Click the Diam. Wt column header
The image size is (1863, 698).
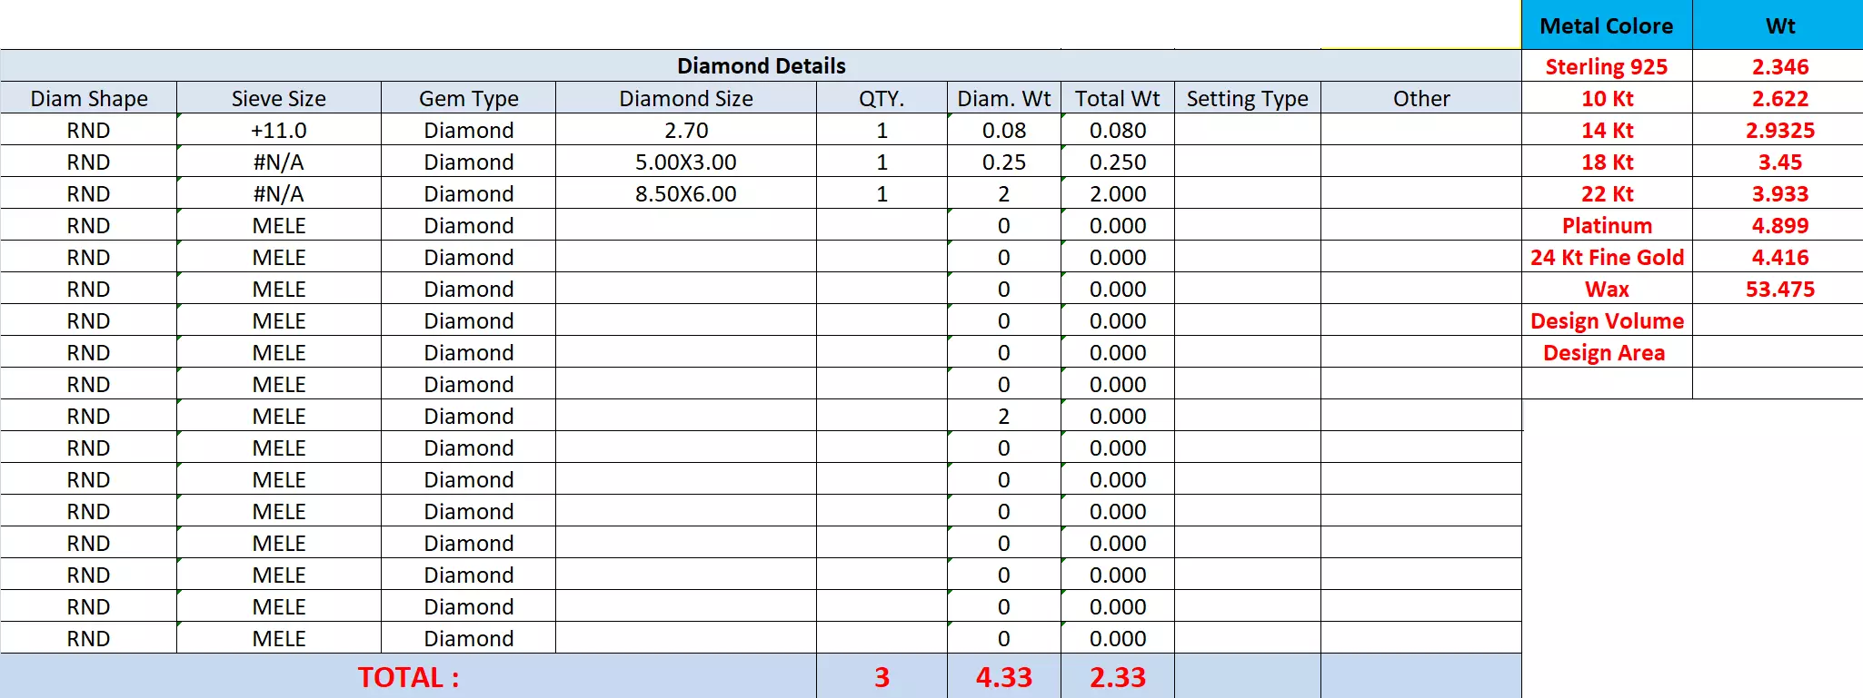[x=1004, y=98]
